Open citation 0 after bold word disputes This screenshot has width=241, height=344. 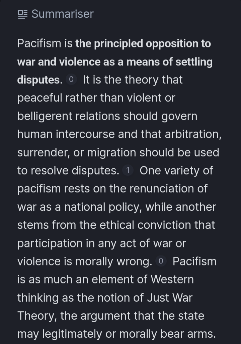[71, 79]
